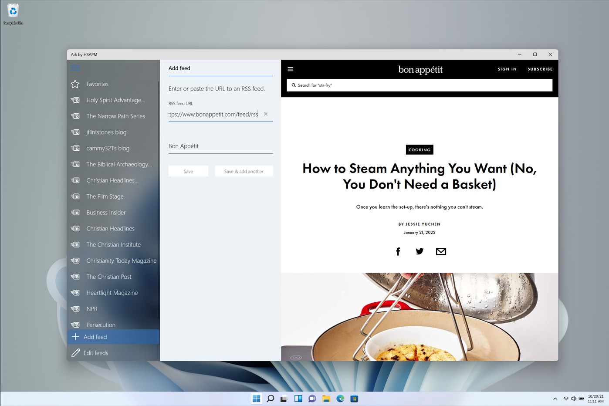
Task: Click feed icon beside NPR
Action: (75, 309)
